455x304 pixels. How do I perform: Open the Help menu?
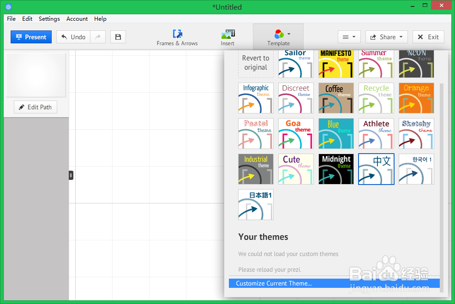point(100,18)
